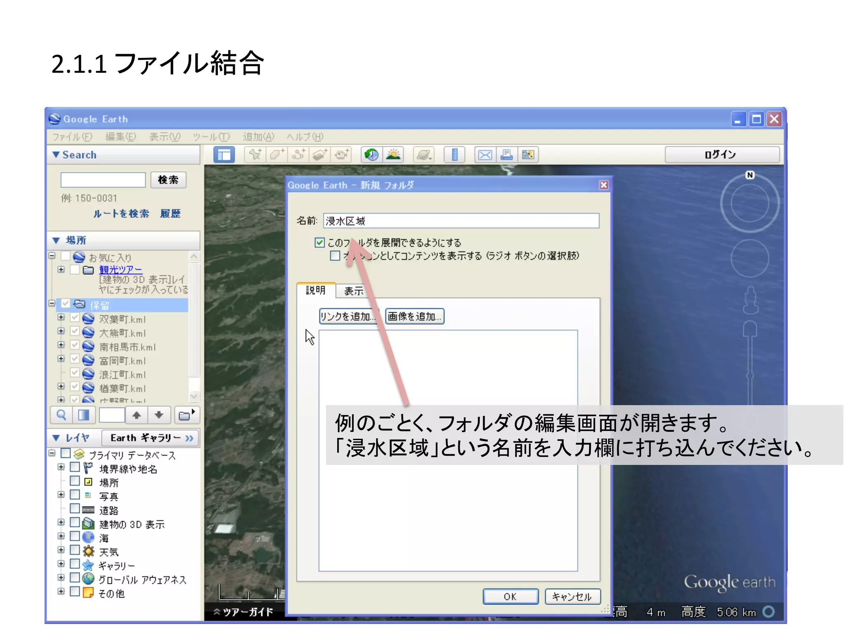Open the 編集(E) menu
This screenshot has height=634, width=845.
tap(120, 137)
